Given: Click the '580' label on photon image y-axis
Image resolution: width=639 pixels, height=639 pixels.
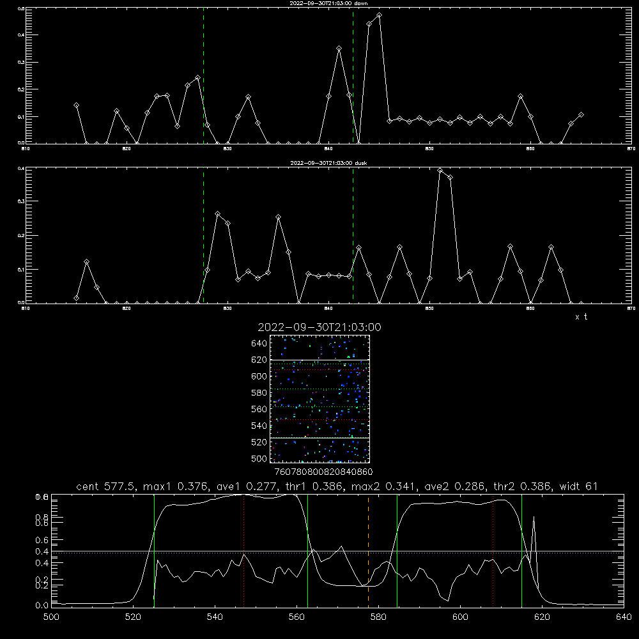Looking at the screenshot, I should 259,393.
